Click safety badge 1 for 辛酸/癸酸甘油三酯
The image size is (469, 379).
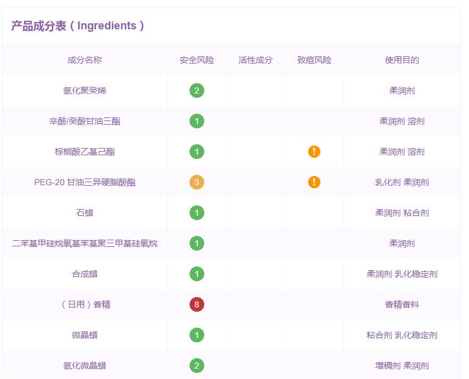tap(197, 121)
